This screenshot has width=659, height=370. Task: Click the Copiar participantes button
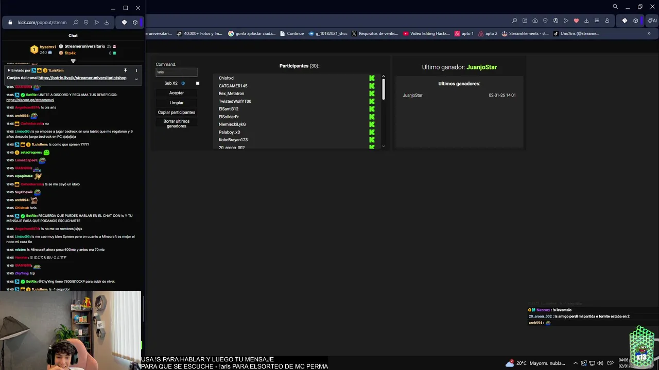(x=177, y=113)
